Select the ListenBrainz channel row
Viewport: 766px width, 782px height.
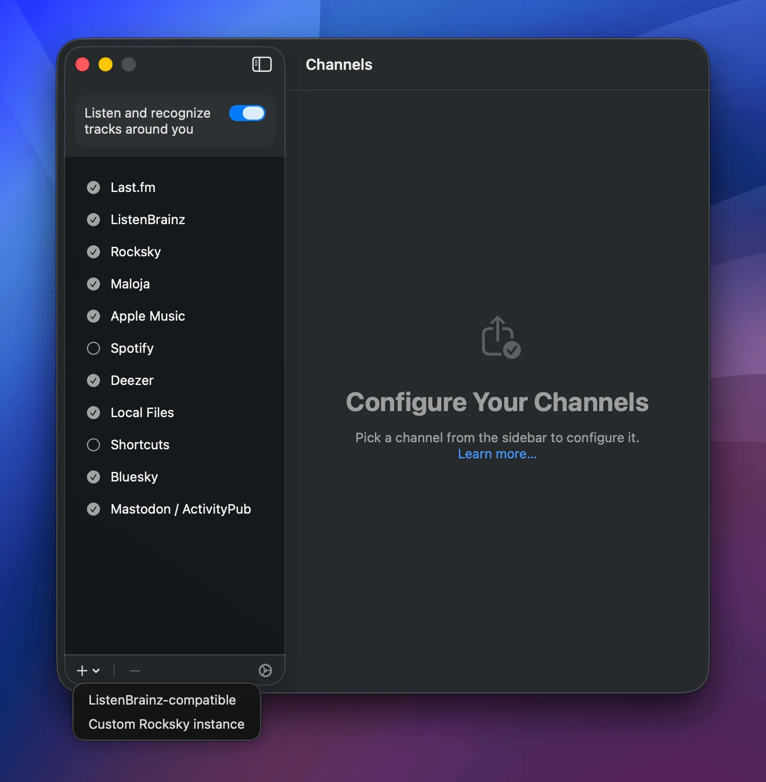175,220
